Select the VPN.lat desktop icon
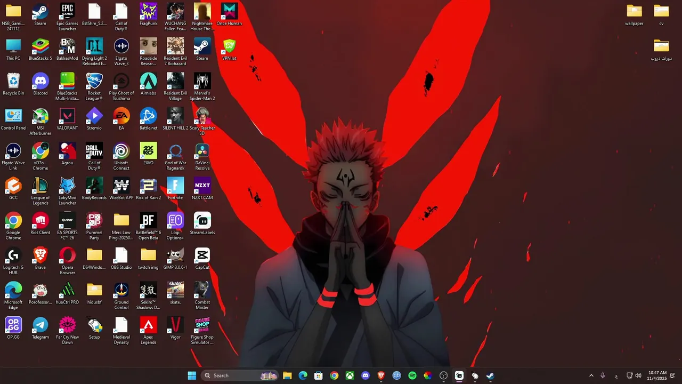 (229, 49)
